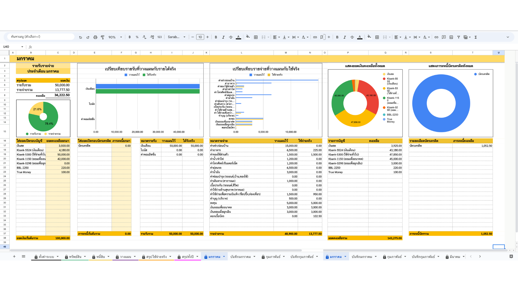Switch to the ทรัพย์สิน sheet tab
The image size is (518, 291).
75,257
